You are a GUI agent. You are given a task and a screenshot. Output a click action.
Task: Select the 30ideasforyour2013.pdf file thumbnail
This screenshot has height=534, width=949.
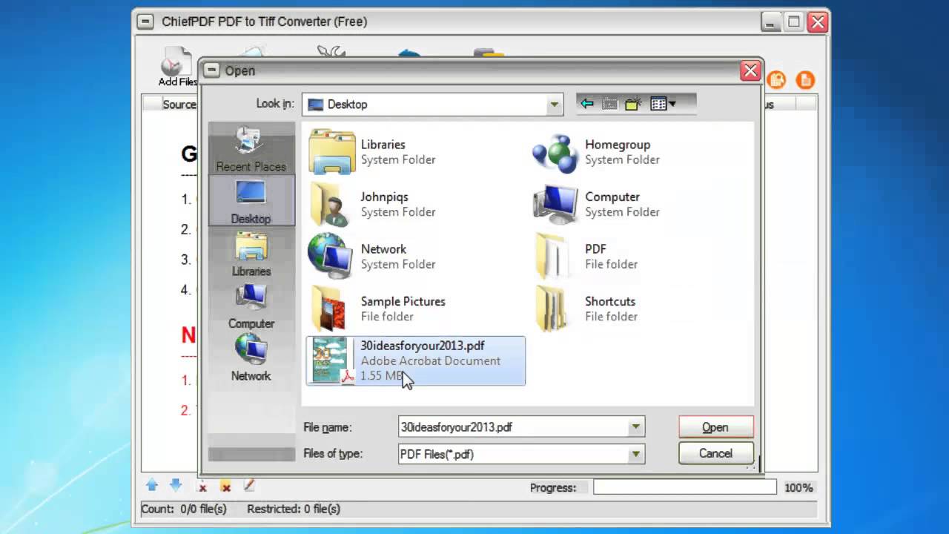330,360
